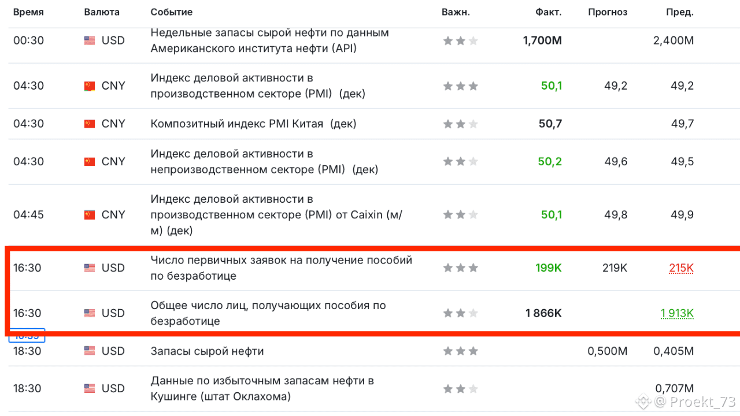
Task: Click the US flag in the Кушинге row
Action: 90,389
